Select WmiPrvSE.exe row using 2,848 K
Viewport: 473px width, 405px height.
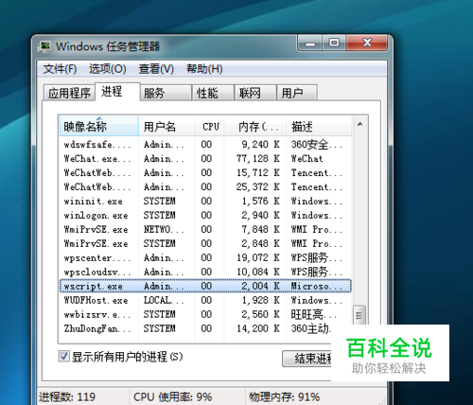205,243
